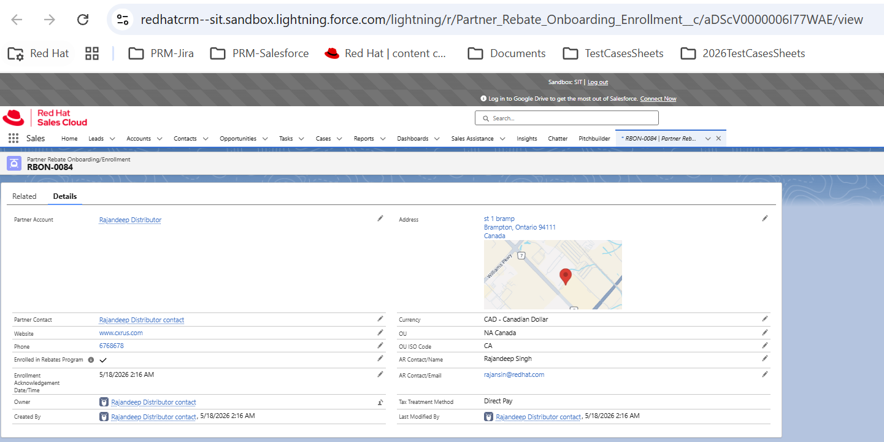Click the change owner icon beside Owner
Screen dimensions: 884x442
pos(380,403)
